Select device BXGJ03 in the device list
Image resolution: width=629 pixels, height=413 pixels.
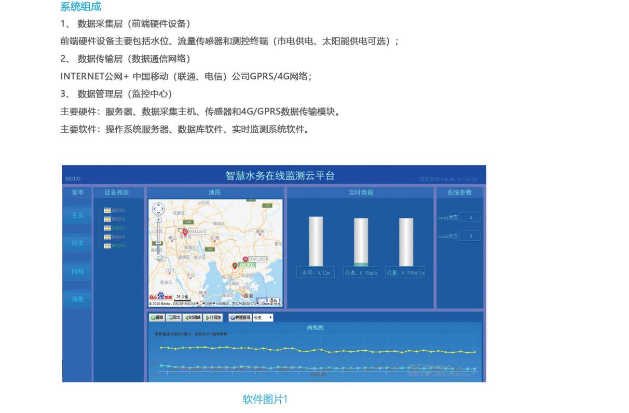click(x=114, y=228)
